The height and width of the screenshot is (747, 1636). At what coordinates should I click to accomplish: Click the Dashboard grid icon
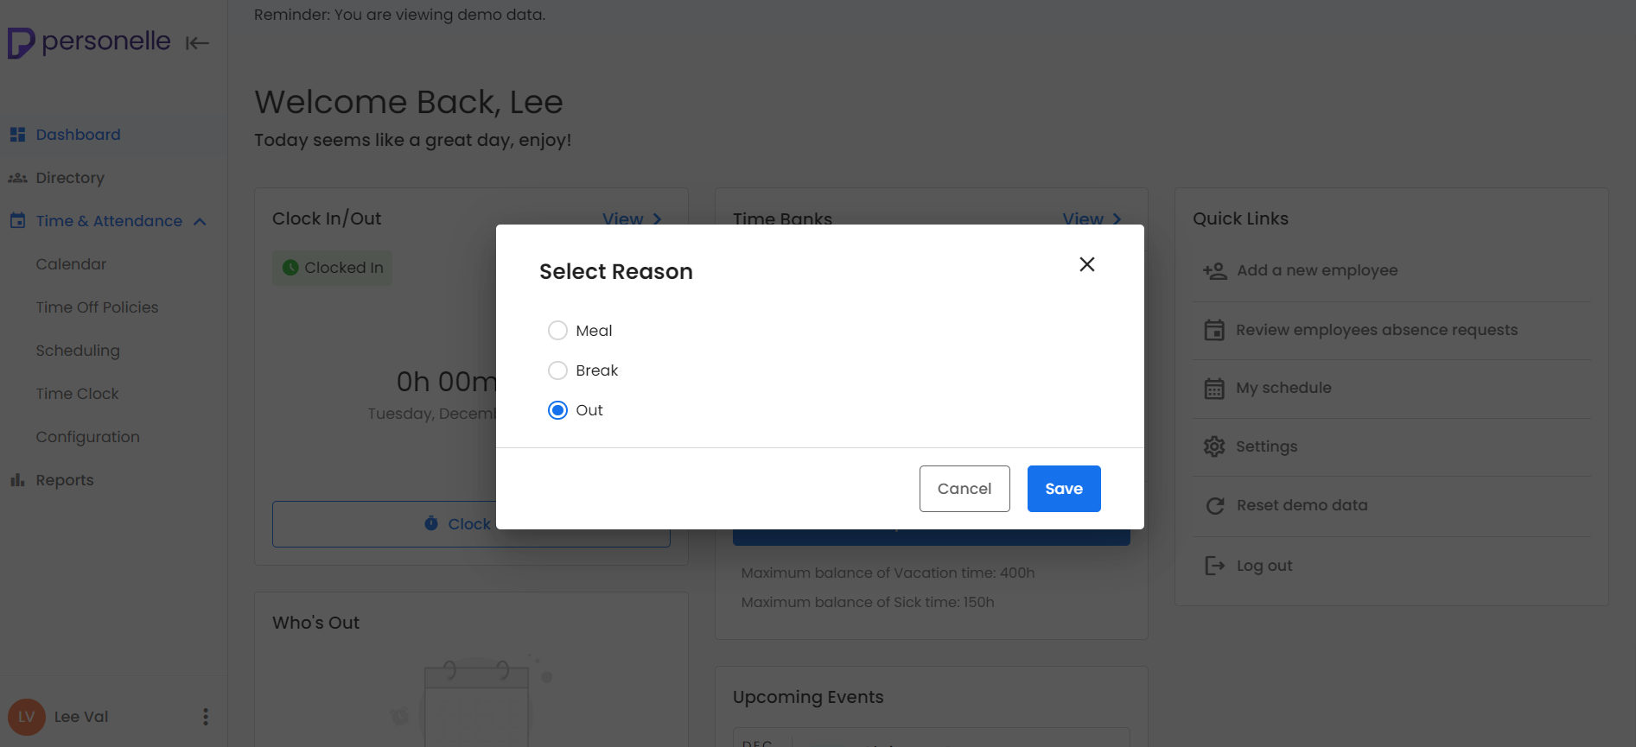pos(17,135)
